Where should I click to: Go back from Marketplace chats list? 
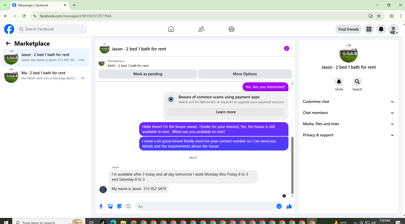[8, 44]
